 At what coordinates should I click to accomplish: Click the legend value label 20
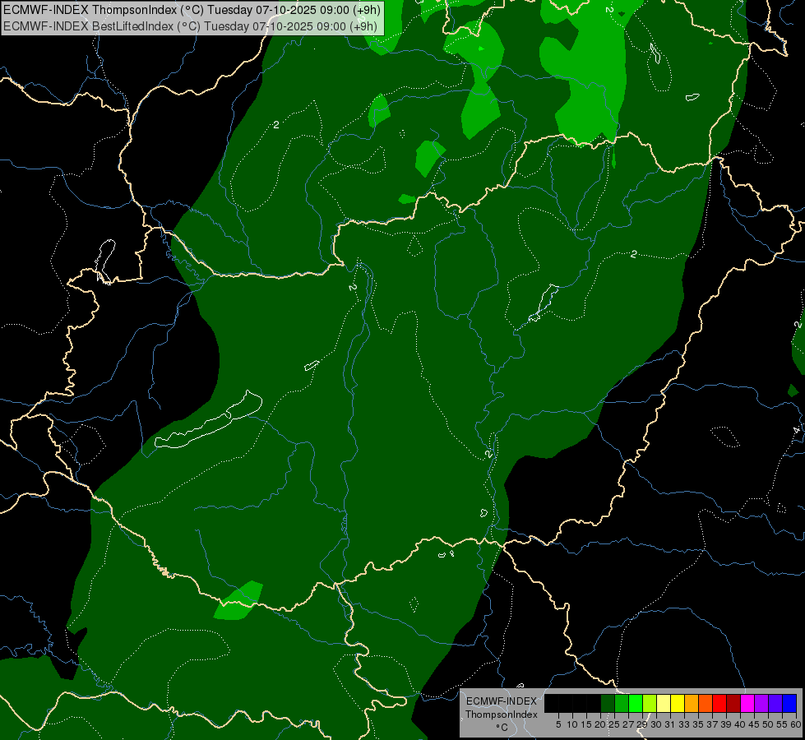coord(600,724)
